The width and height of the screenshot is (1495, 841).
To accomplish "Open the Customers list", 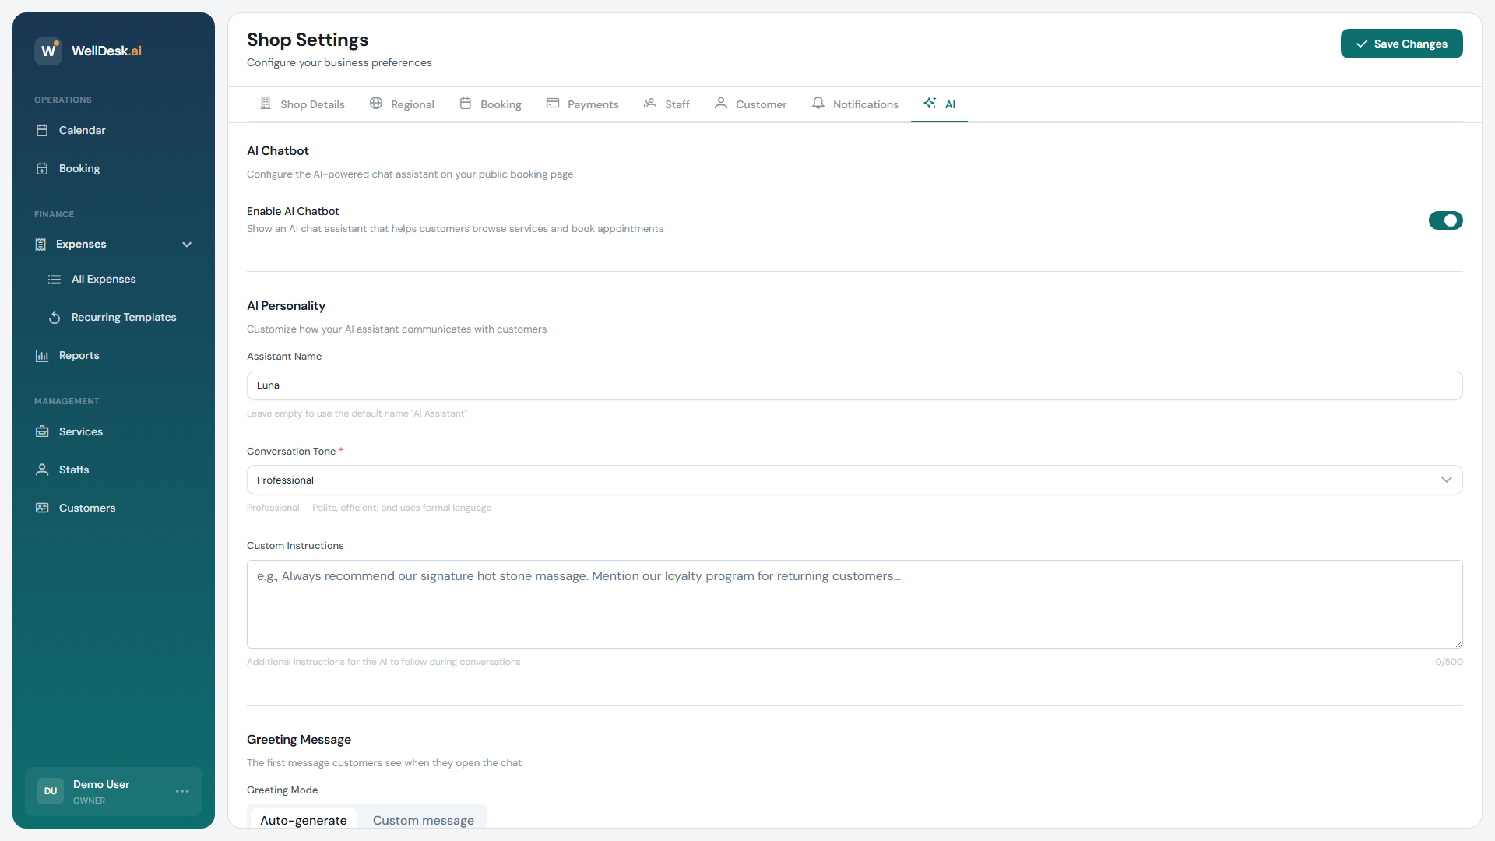I will [86, 508].
